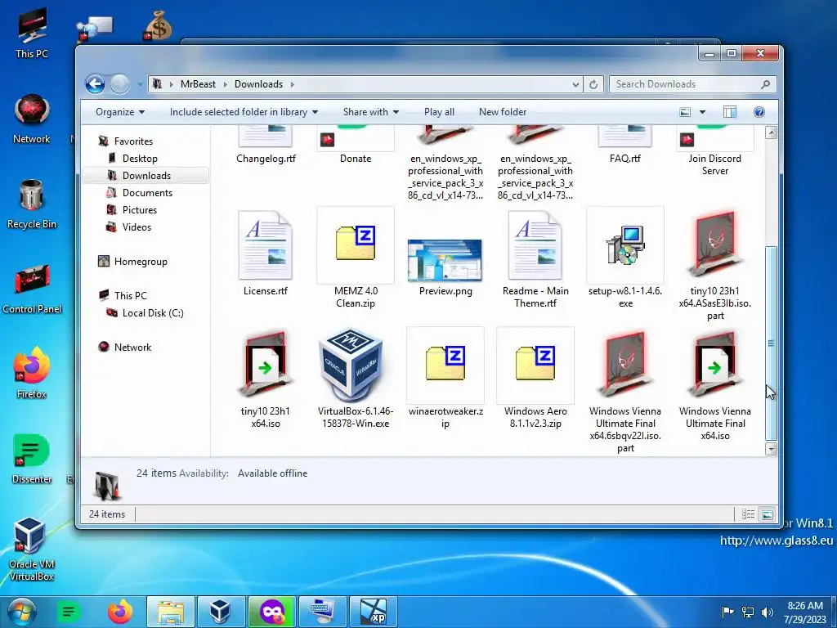The height and width of the screenshot is (628, 837).
Task: Click the Change your view icon button
Action: coord(685,111)
